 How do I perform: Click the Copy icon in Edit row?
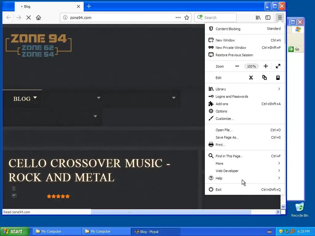[x=264, y=78]
